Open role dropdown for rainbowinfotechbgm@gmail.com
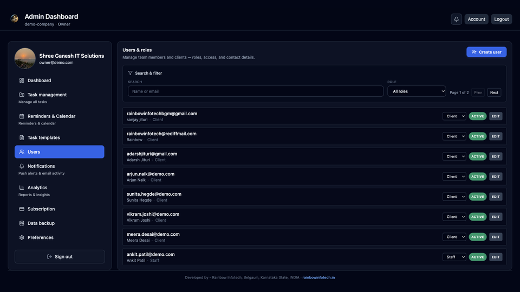 (454, 116)
